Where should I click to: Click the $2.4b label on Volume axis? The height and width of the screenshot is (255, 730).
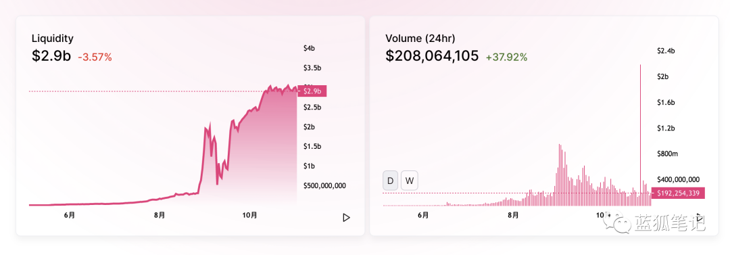point(665,51)
